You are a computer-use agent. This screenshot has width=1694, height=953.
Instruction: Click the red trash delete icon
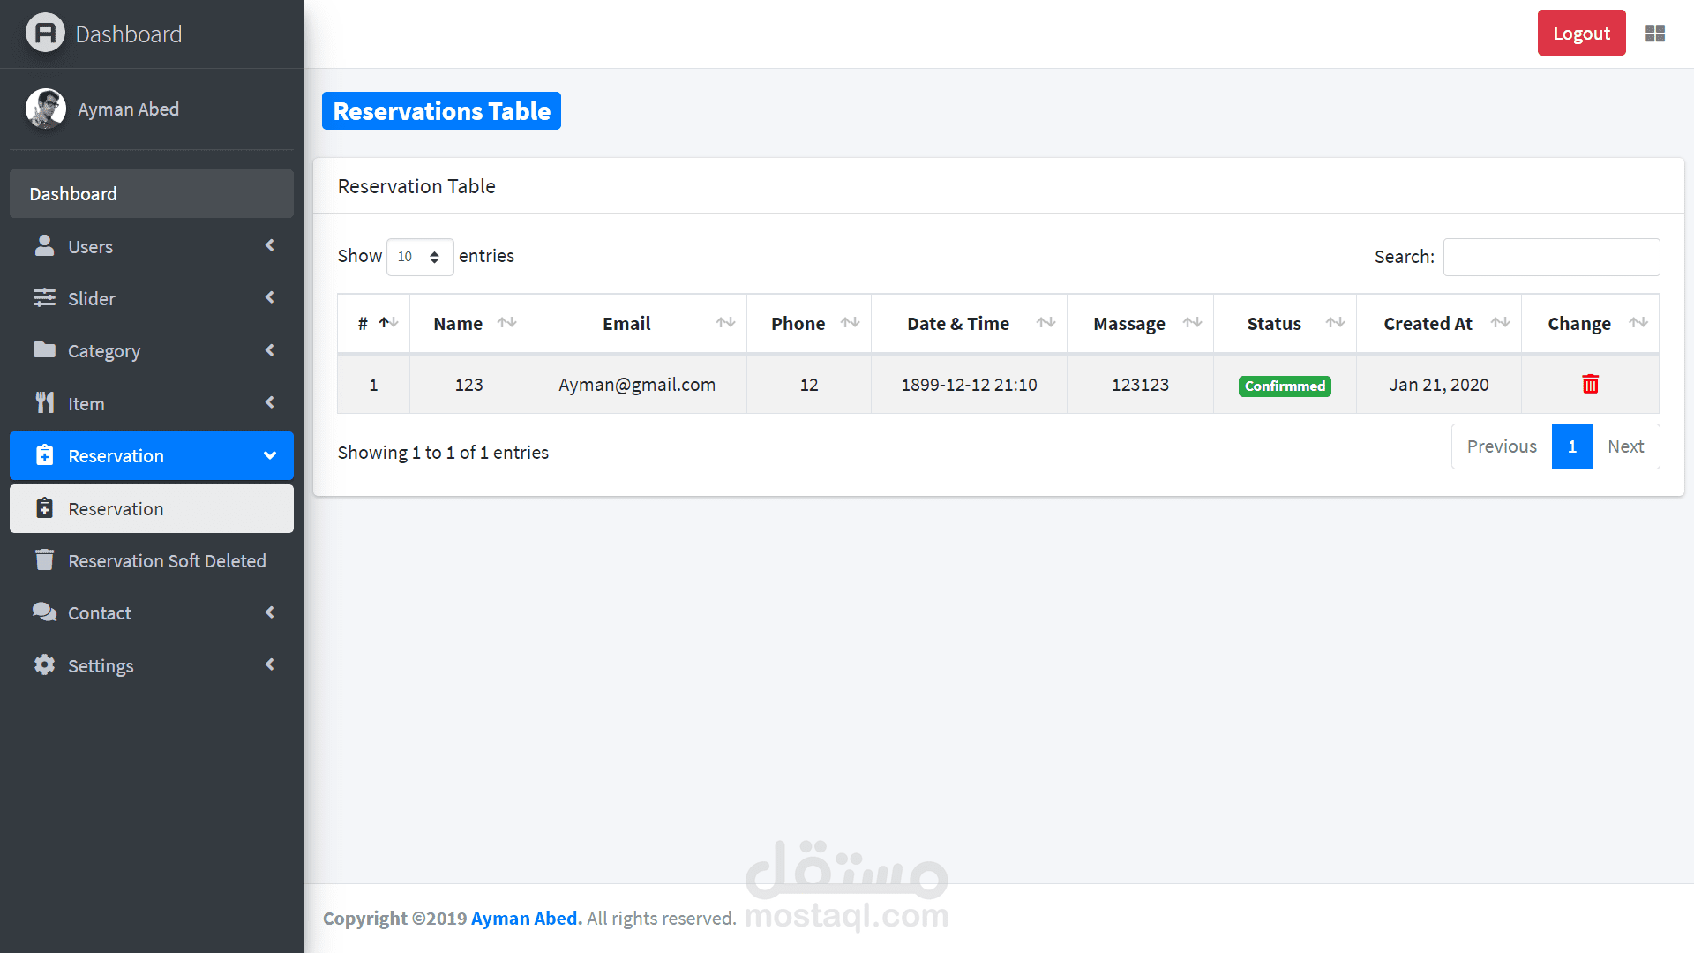point(1590,384)
